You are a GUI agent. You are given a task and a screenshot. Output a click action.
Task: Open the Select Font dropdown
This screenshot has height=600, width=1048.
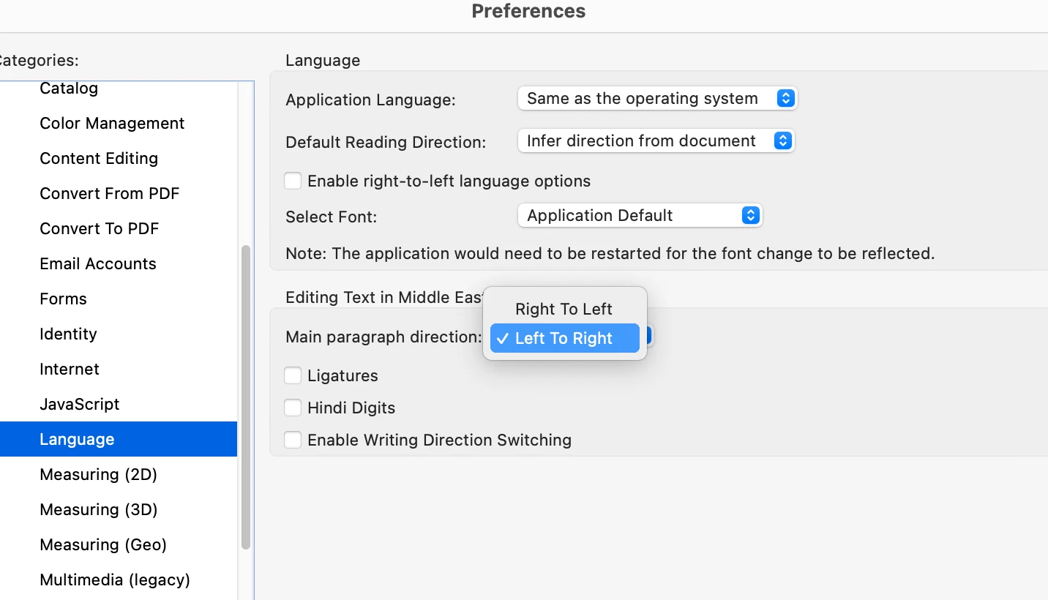(639, 216)
